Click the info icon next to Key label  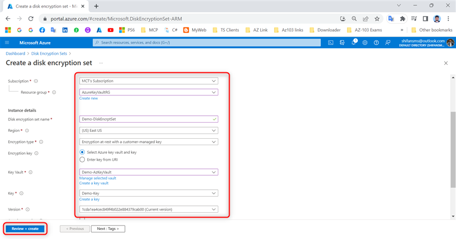coord(21,193)
